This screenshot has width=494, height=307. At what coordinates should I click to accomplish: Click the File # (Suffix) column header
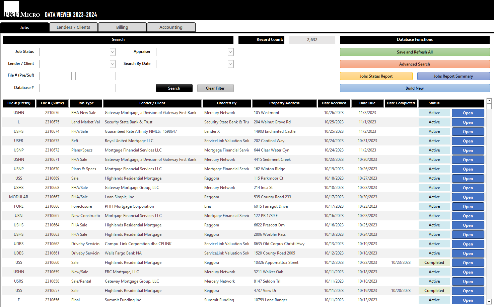click(52, 103)
